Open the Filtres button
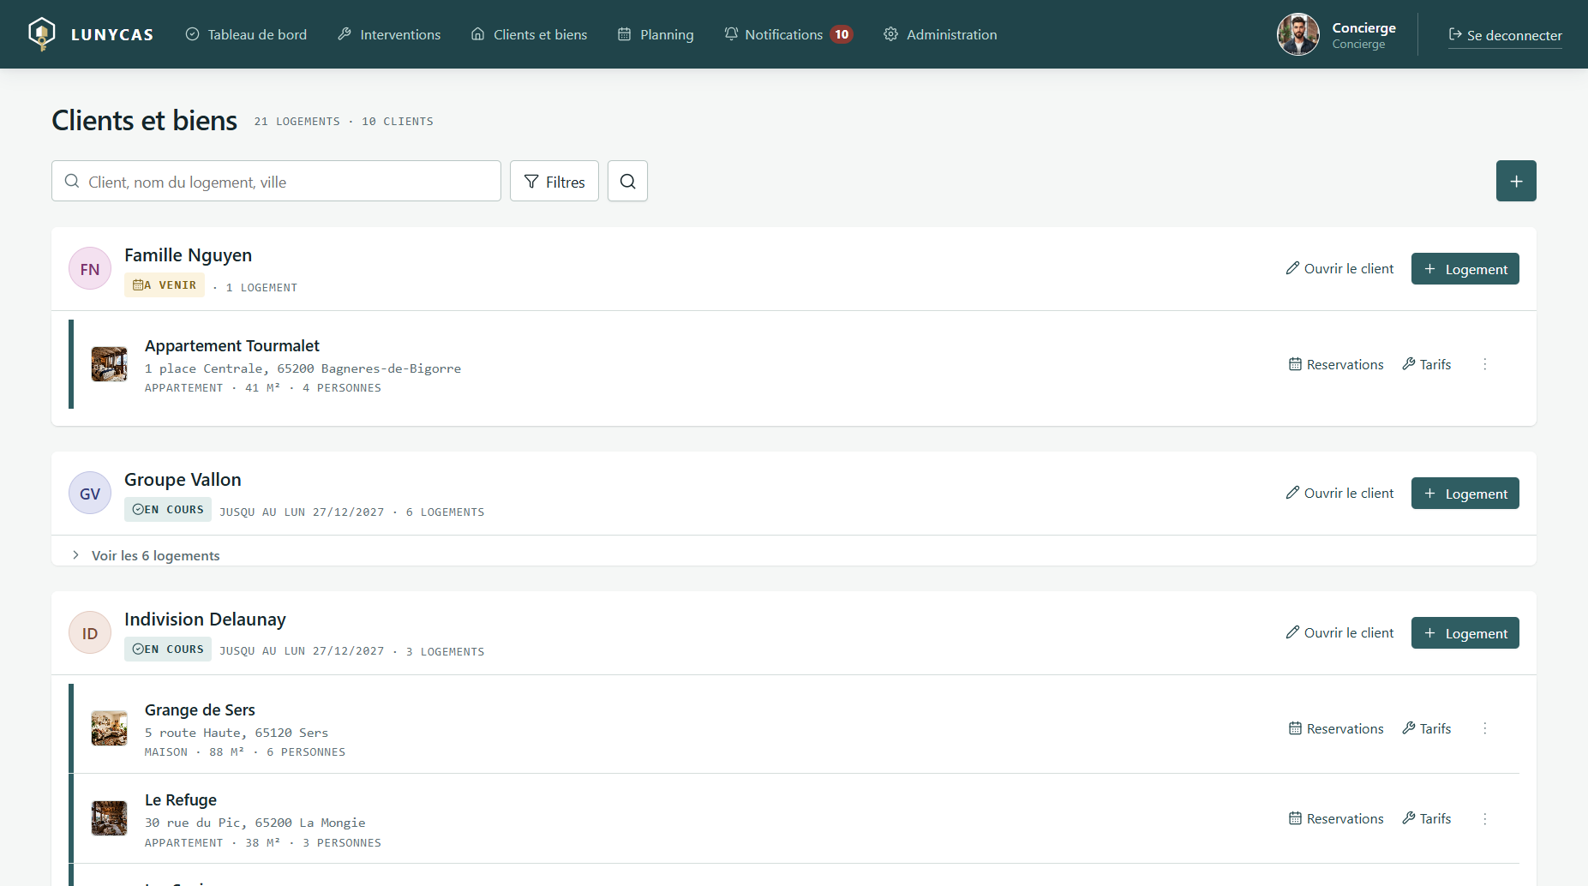Image resolution: width=1588 pixels, height=886 pixels. click(x=554, y=181)
